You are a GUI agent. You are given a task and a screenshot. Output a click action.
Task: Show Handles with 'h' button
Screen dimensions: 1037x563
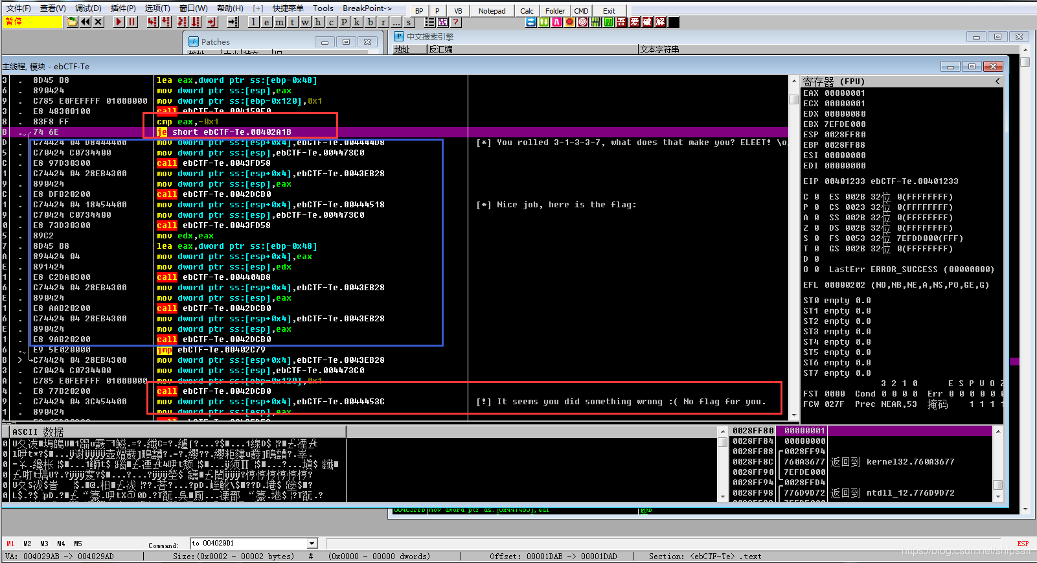pos(318,22)
